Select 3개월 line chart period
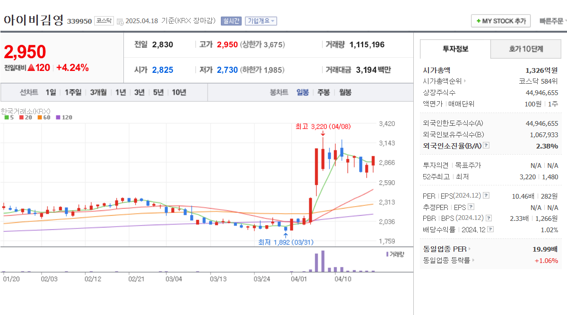567x315 pixels. [98, 93]
